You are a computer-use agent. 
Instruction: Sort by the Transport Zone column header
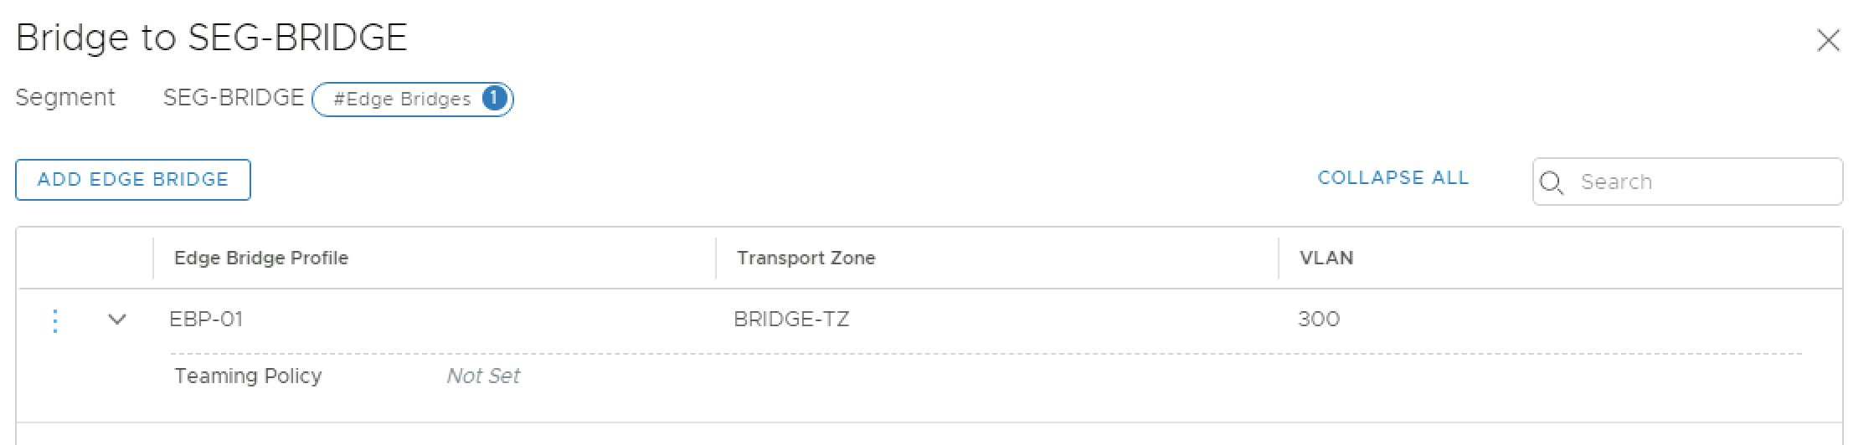pos(806,258)
